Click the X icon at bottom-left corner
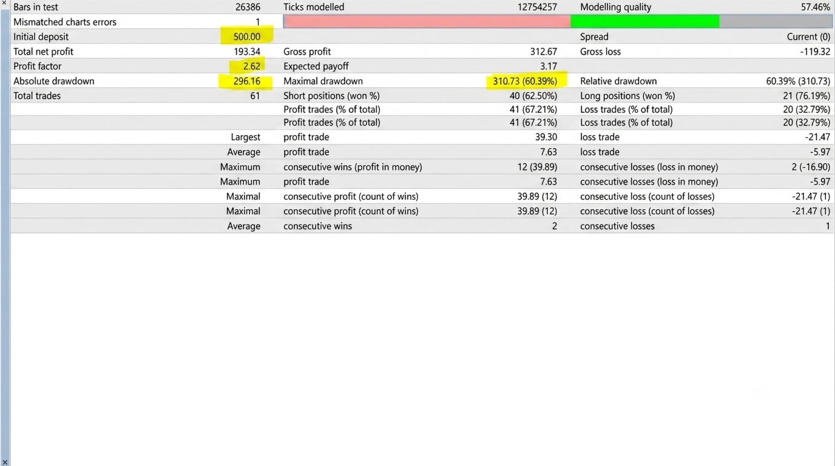Viewport: 835px width, 466px height. tap(5, 462)
